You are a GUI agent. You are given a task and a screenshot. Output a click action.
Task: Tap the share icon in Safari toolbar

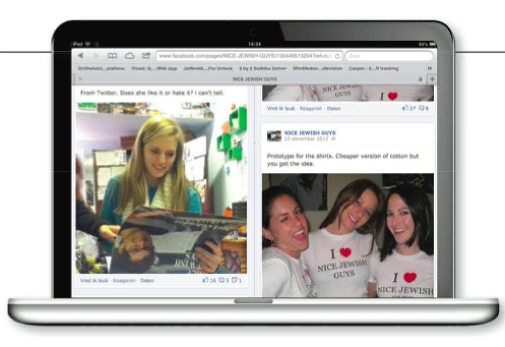(x=146, y=56)
